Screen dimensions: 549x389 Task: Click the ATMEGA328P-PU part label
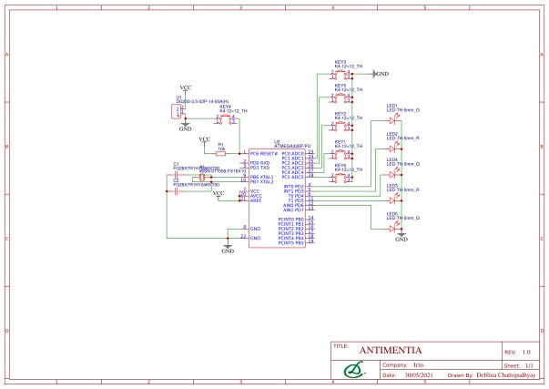[x=292, y=146]
